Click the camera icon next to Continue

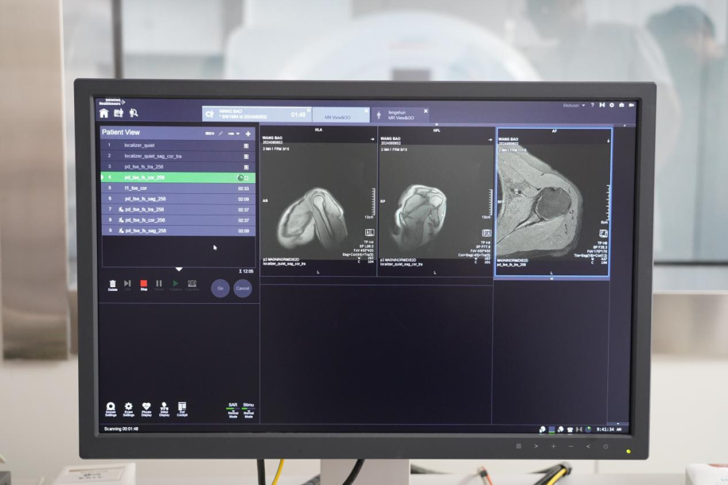tap(191, 285)
